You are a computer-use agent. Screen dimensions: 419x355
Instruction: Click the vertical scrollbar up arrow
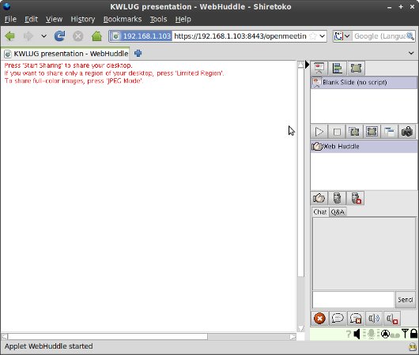[x=301, y=64]
